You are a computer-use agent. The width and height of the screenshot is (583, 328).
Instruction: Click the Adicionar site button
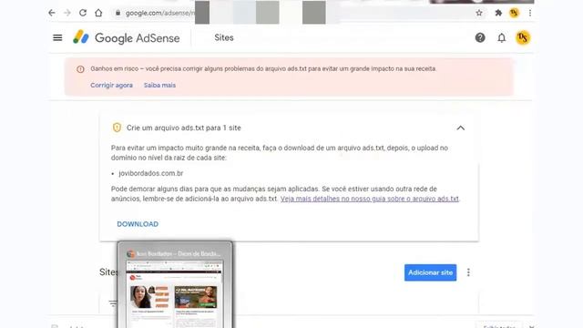430,272
